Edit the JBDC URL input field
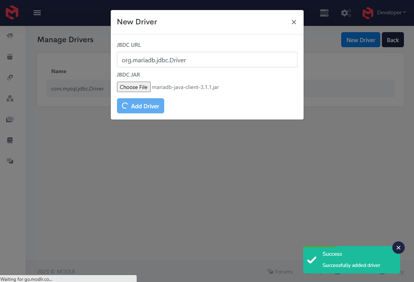Viewport: 414px width, 282px height. click(x=207, y=60)
